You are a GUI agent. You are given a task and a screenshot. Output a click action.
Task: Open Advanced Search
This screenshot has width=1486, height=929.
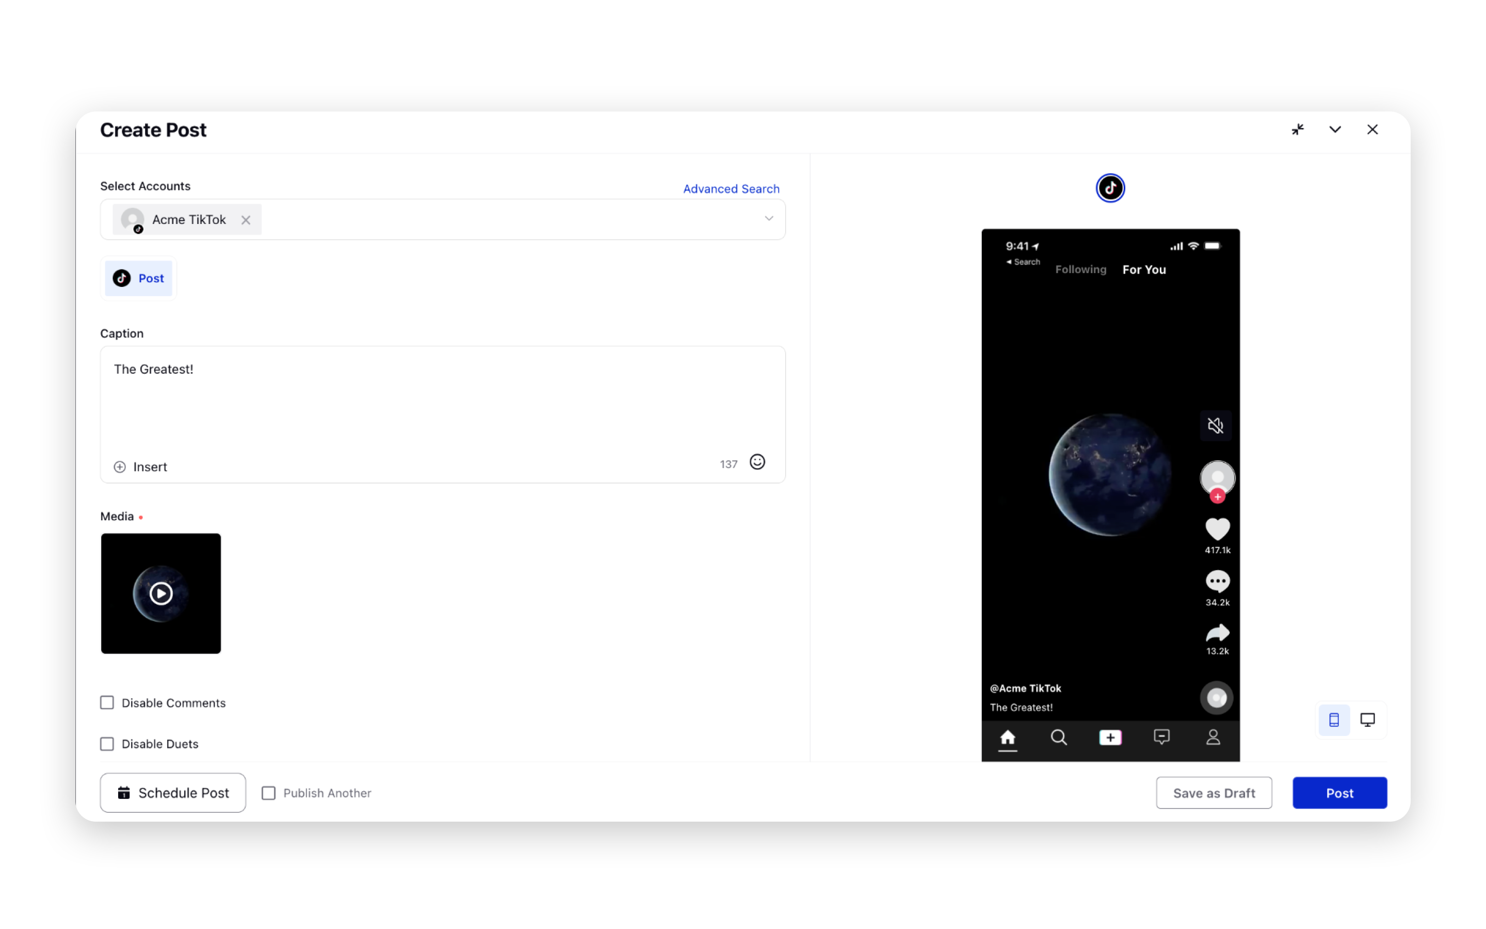[730, 188]
